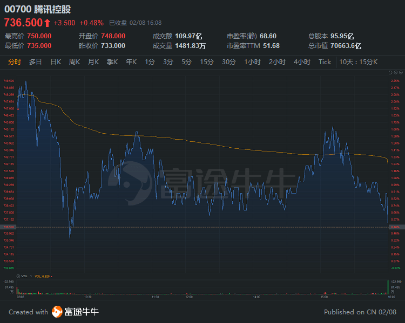Click the turnover value 109.97亿
This screenshot has width=405, height=323.
click(188, 36)
